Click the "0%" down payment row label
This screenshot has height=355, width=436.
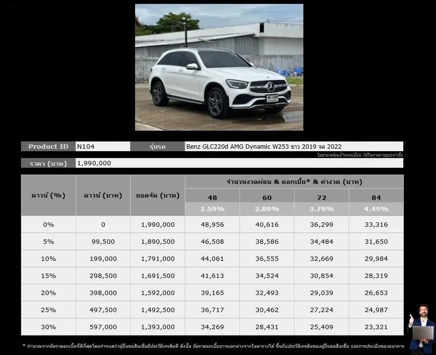pyautogui.click(x=48, y=225)
